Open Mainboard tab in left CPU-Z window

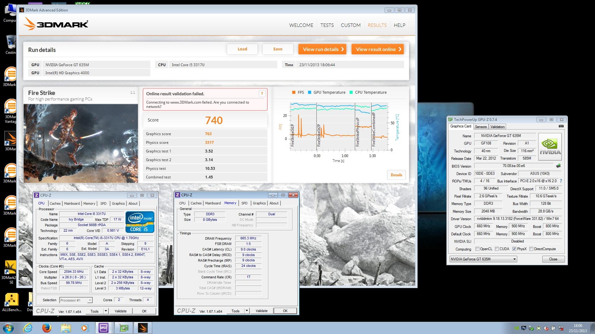[72, 203]
